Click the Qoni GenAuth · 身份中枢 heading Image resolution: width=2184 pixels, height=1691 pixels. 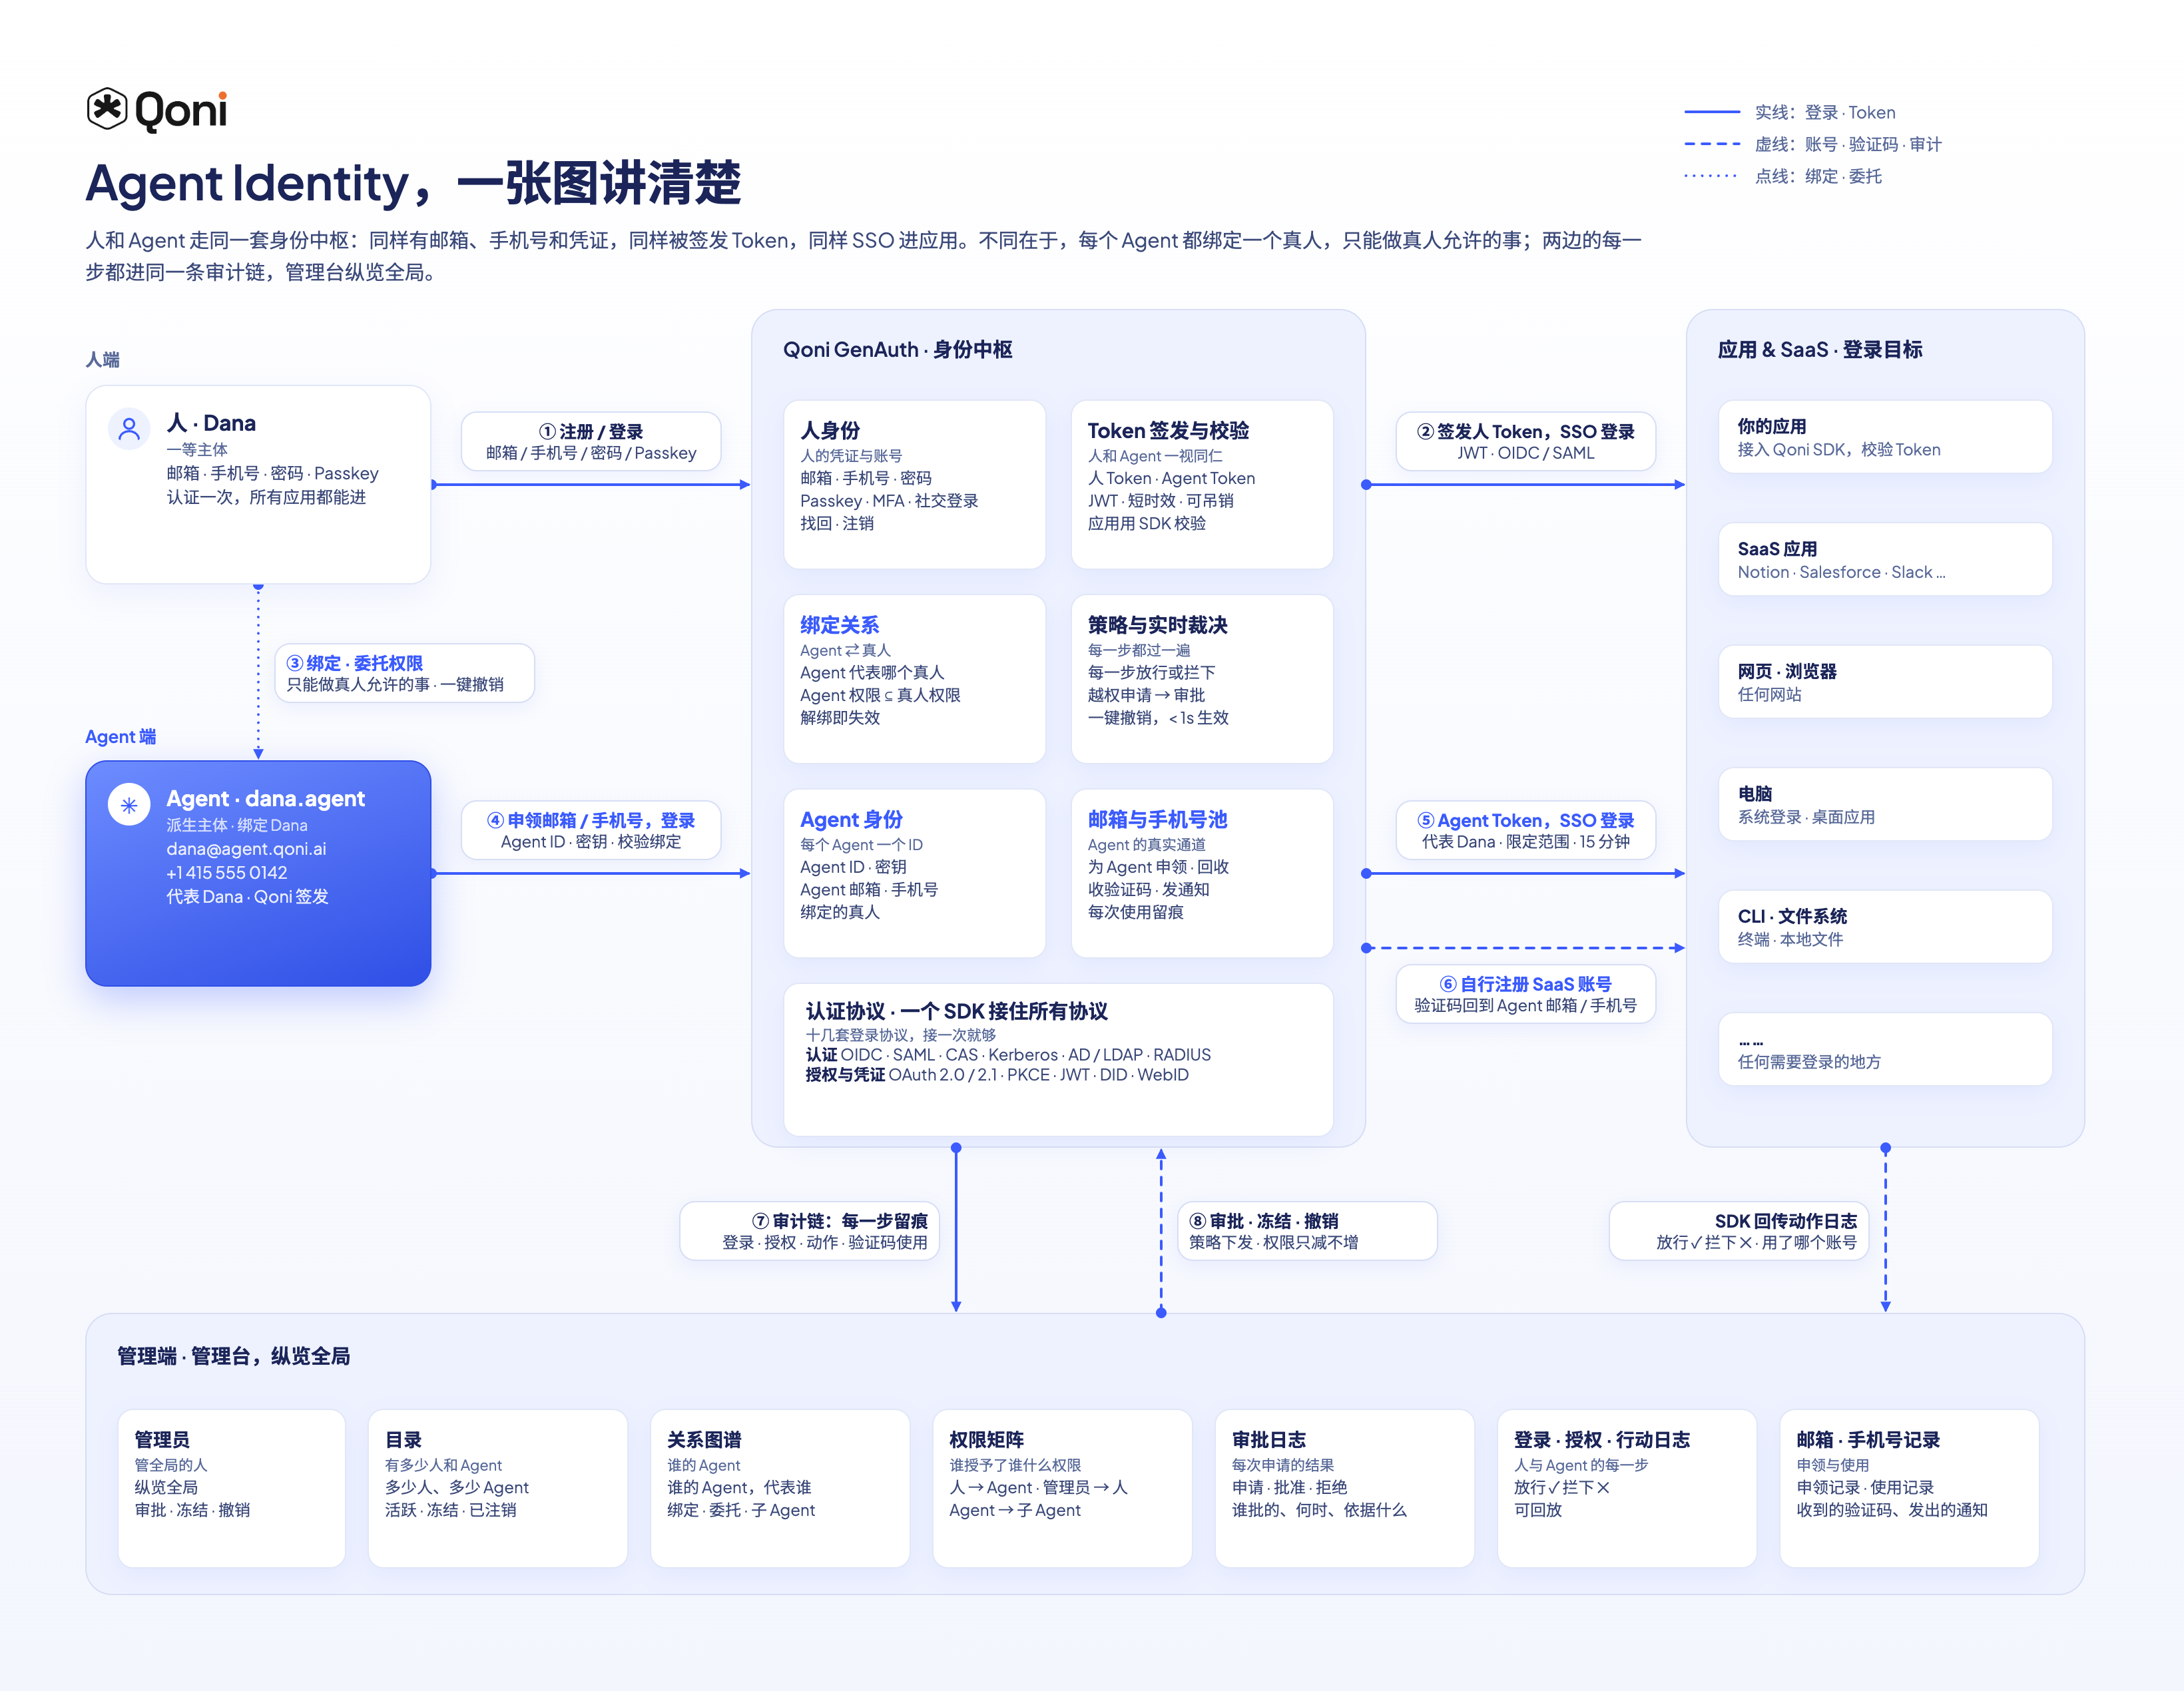897,350
